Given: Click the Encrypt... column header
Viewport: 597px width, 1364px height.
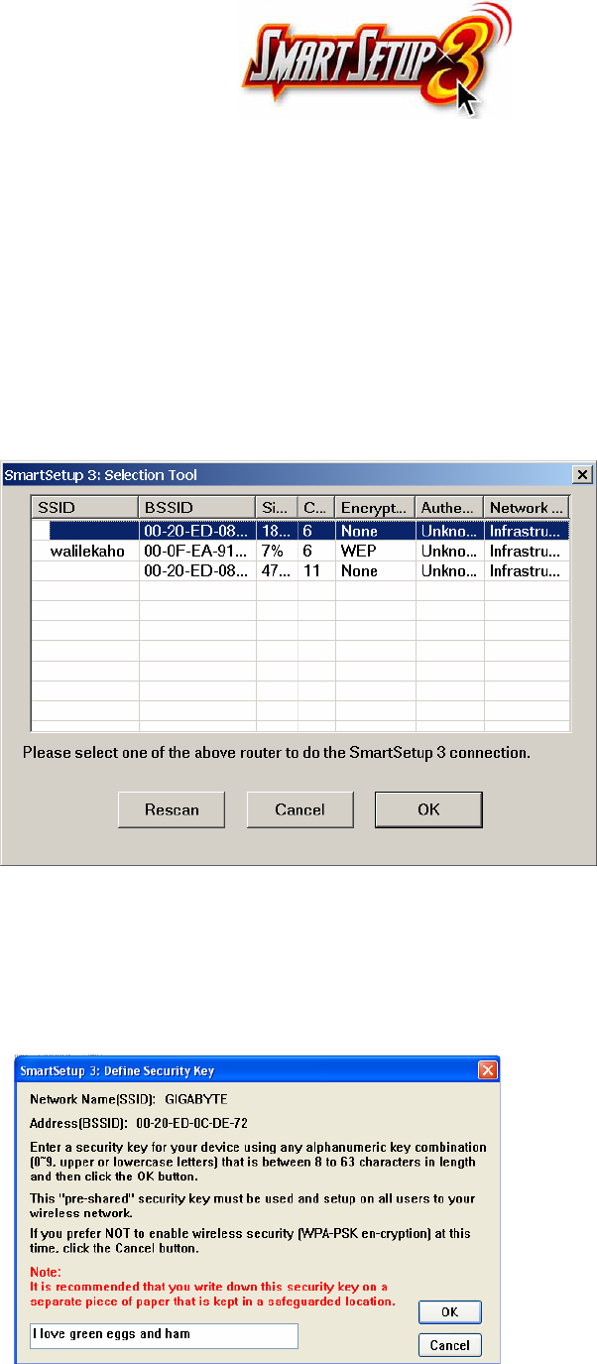Looking at the screenshot, I should pyautogui.click(x=375, y=507).
